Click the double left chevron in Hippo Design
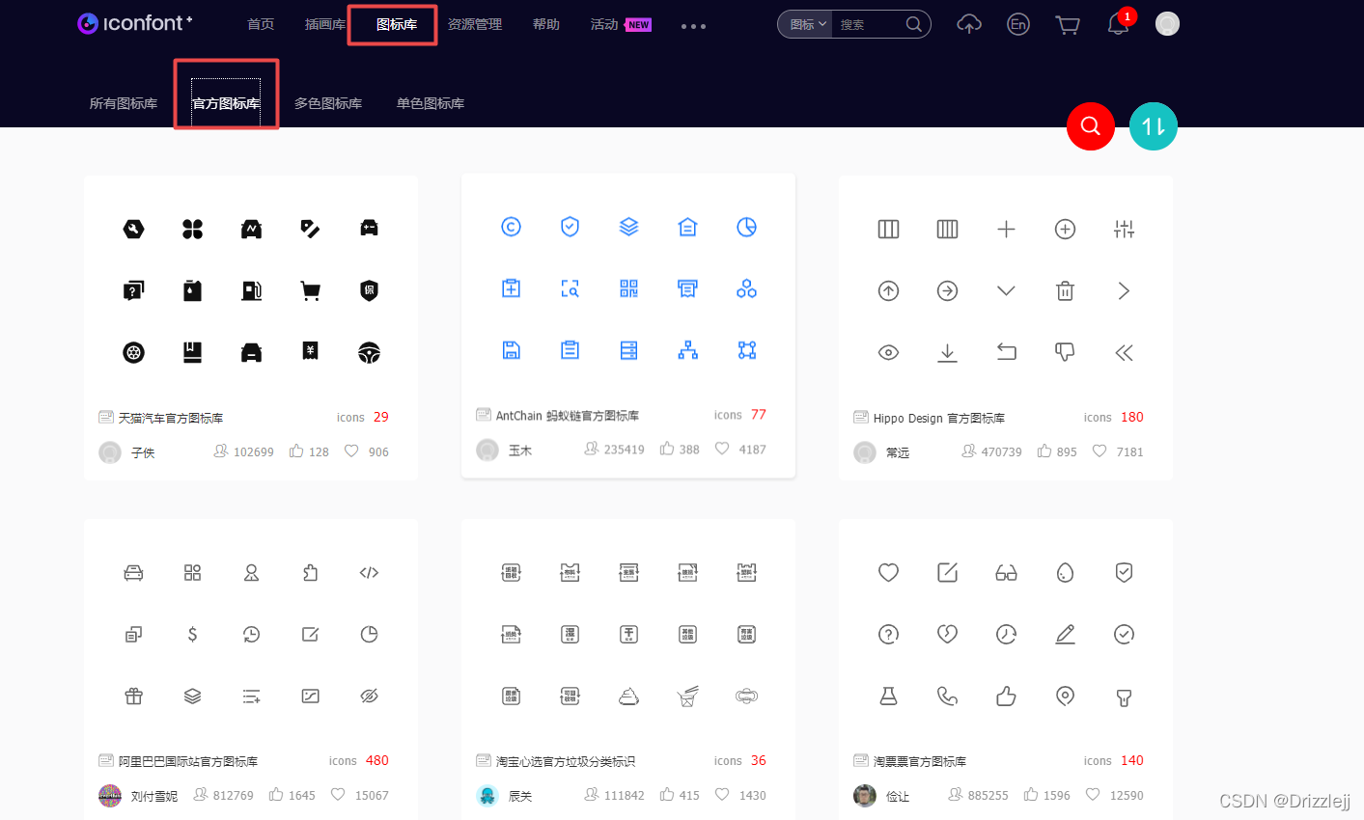The width and height of the screenshot is (1364, 820). point(1124,352)
